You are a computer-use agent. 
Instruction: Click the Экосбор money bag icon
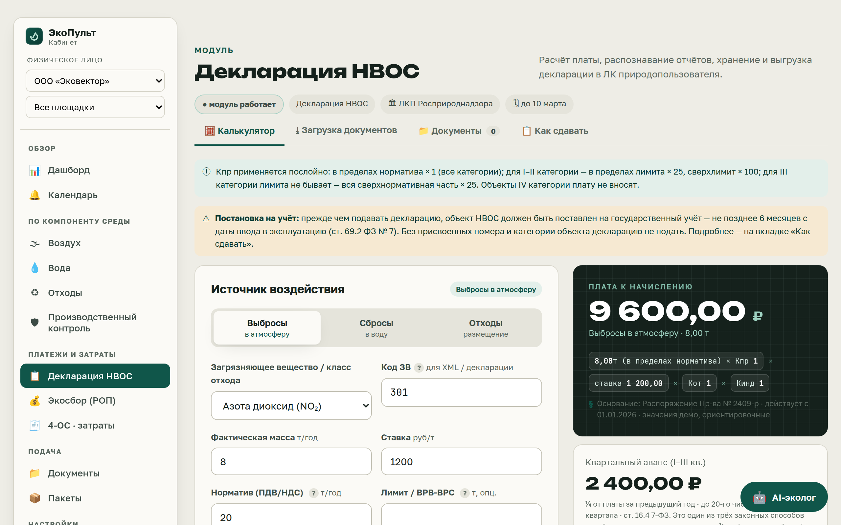tap(35, 401)
